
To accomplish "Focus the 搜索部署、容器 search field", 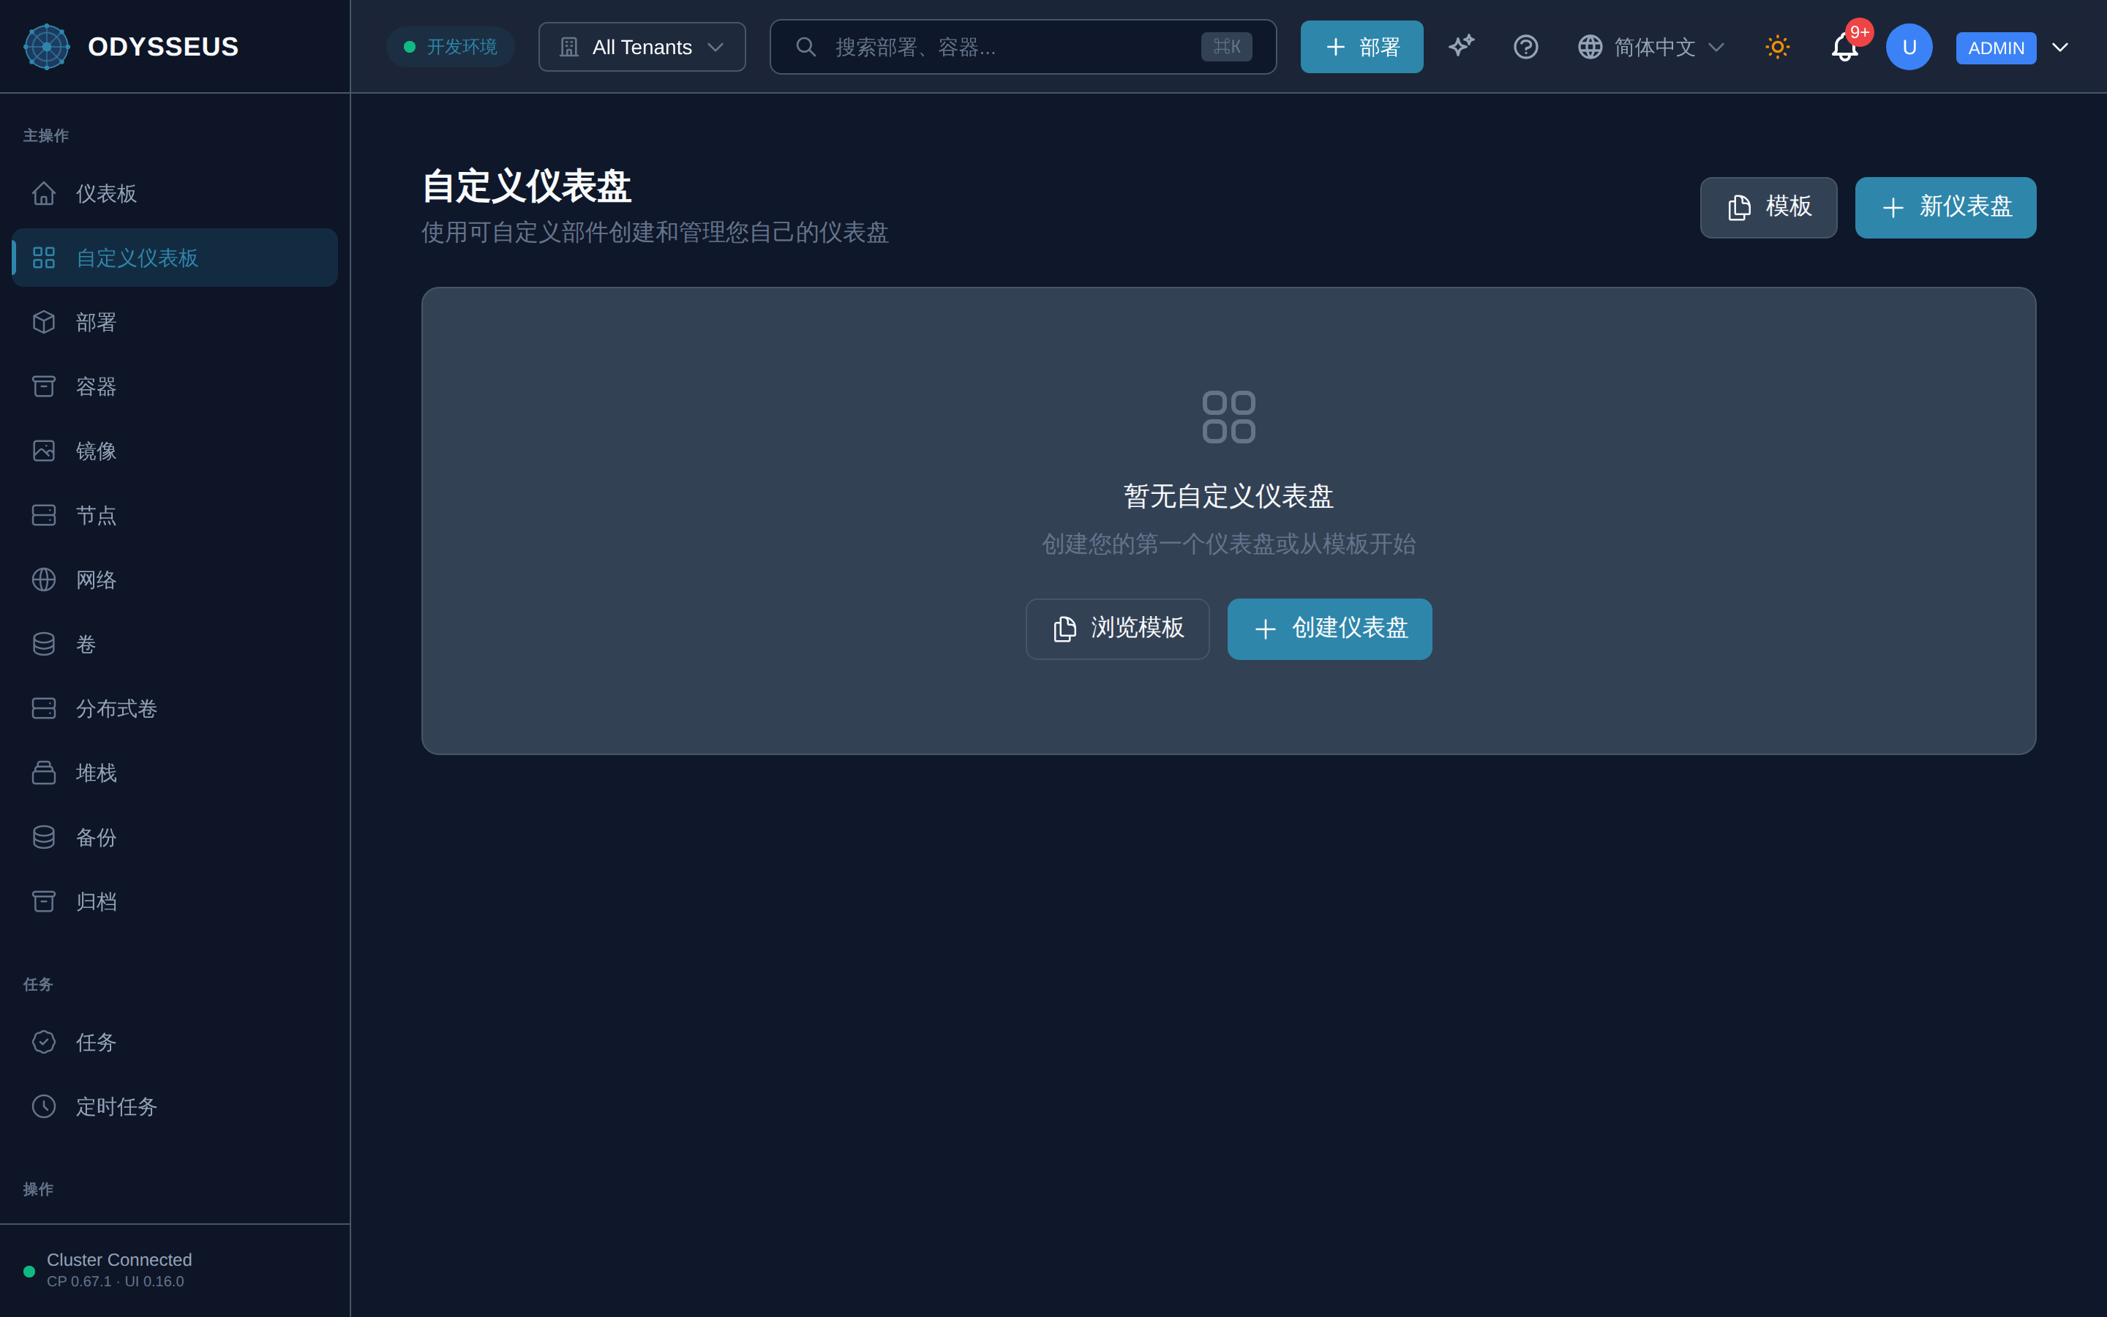I will 1023,47.
